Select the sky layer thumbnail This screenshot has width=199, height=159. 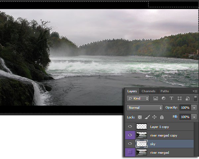tap(142, 144)
